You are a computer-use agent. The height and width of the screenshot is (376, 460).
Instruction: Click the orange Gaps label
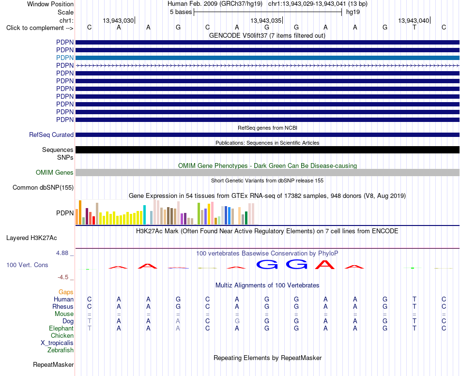tap(66, 292)
